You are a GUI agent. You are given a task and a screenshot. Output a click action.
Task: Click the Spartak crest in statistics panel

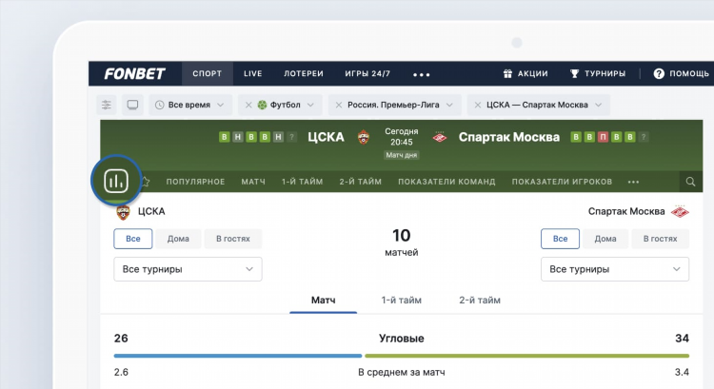pyautogui.click(x=680, y=211)
